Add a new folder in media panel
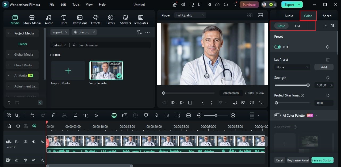341x167 pixels. [x=9, y=103]
